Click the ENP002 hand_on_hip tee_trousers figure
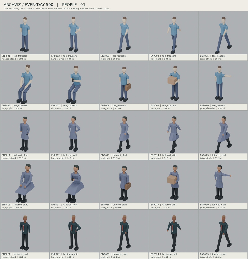The image size is (248, 259). coord(74,34)
